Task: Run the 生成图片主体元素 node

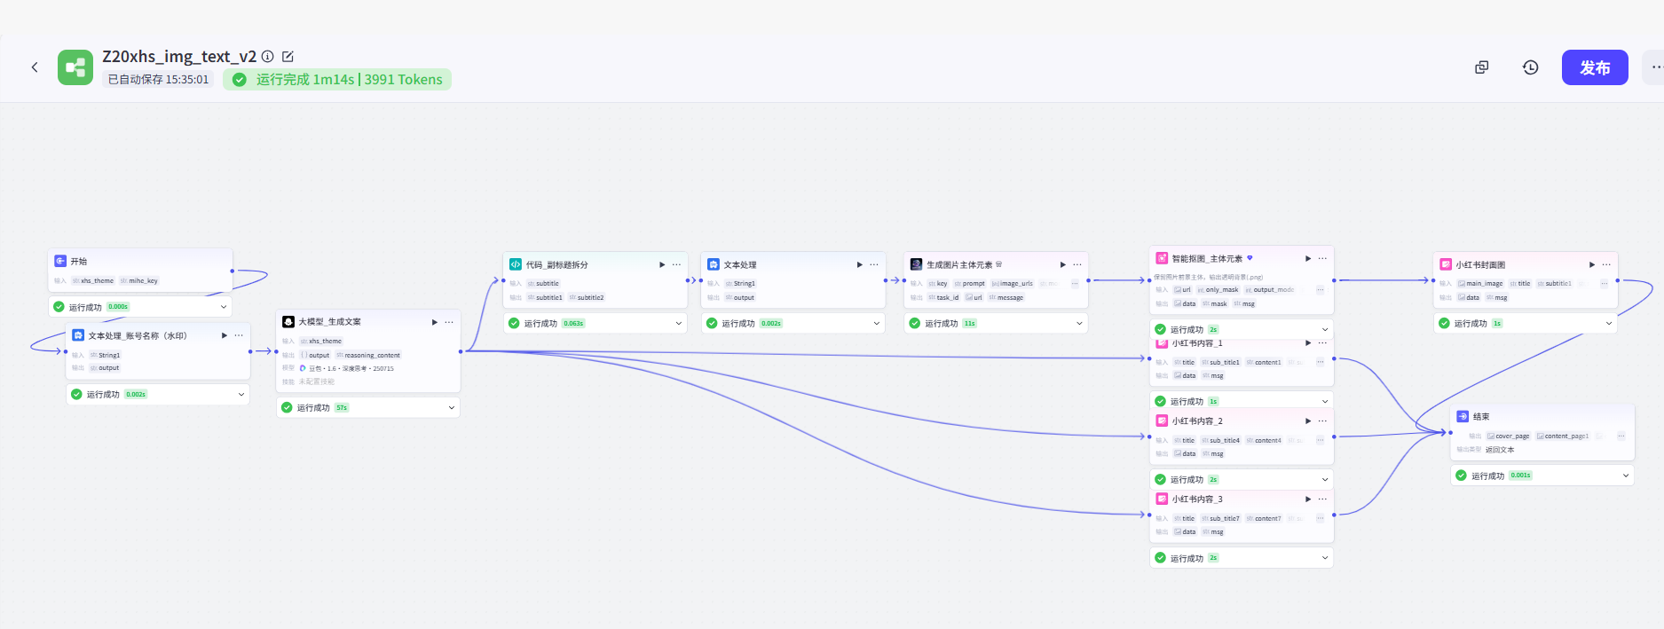Action: click(x=1063, y=264)
